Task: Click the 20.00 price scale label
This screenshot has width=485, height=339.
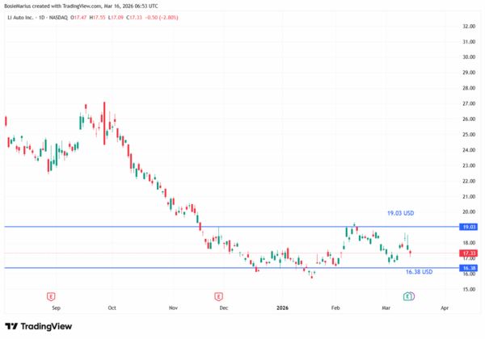Action: [x=469, y=212]
